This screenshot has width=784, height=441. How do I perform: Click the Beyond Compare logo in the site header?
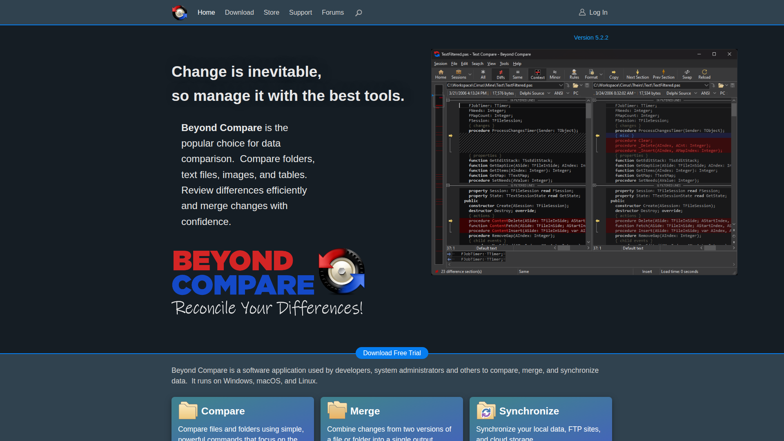pos(179,13)
